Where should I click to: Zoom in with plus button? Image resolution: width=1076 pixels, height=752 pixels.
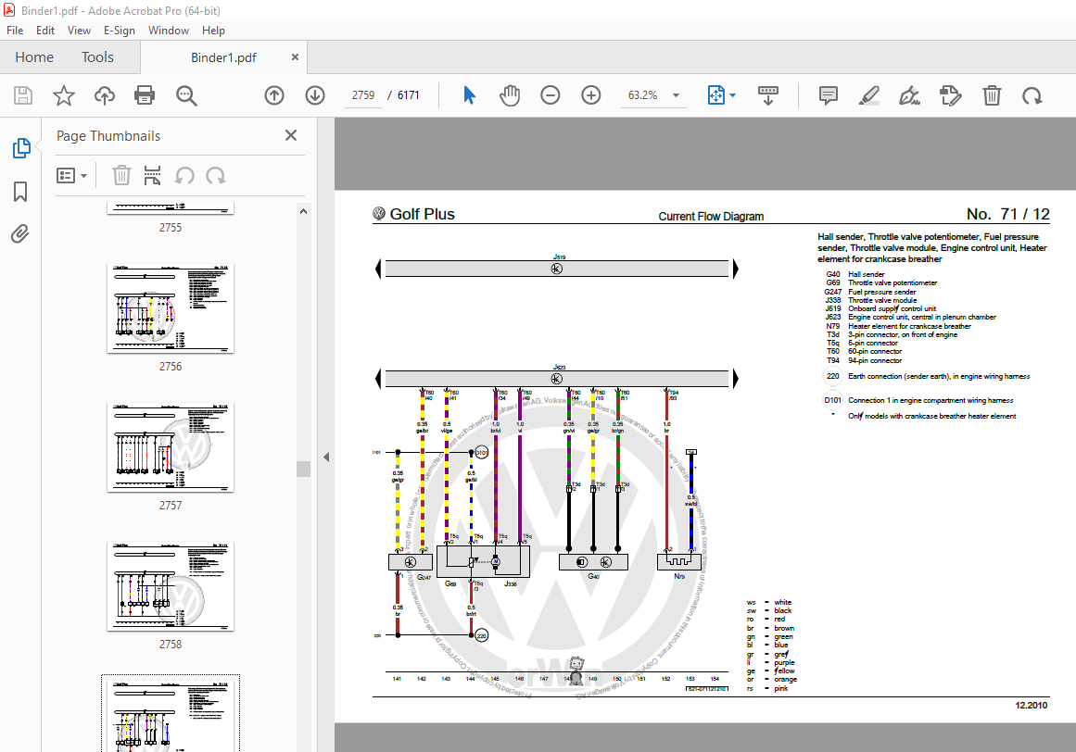coord(591,95)
